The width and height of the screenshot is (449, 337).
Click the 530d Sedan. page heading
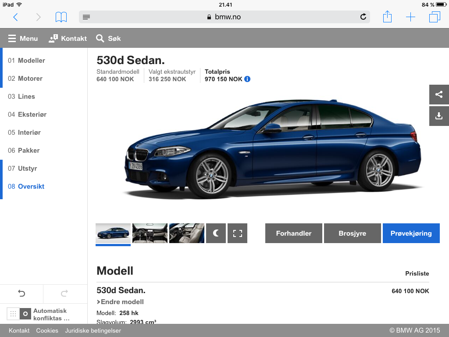(x=131, y=60)
